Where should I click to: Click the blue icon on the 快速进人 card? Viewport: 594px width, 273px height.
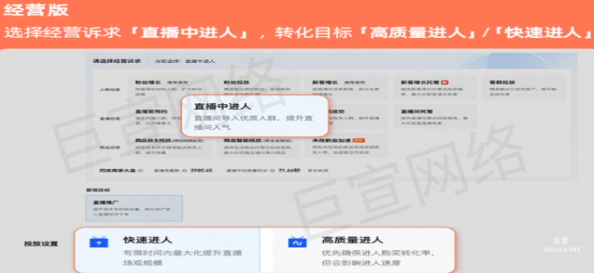(x=99, y=242)
